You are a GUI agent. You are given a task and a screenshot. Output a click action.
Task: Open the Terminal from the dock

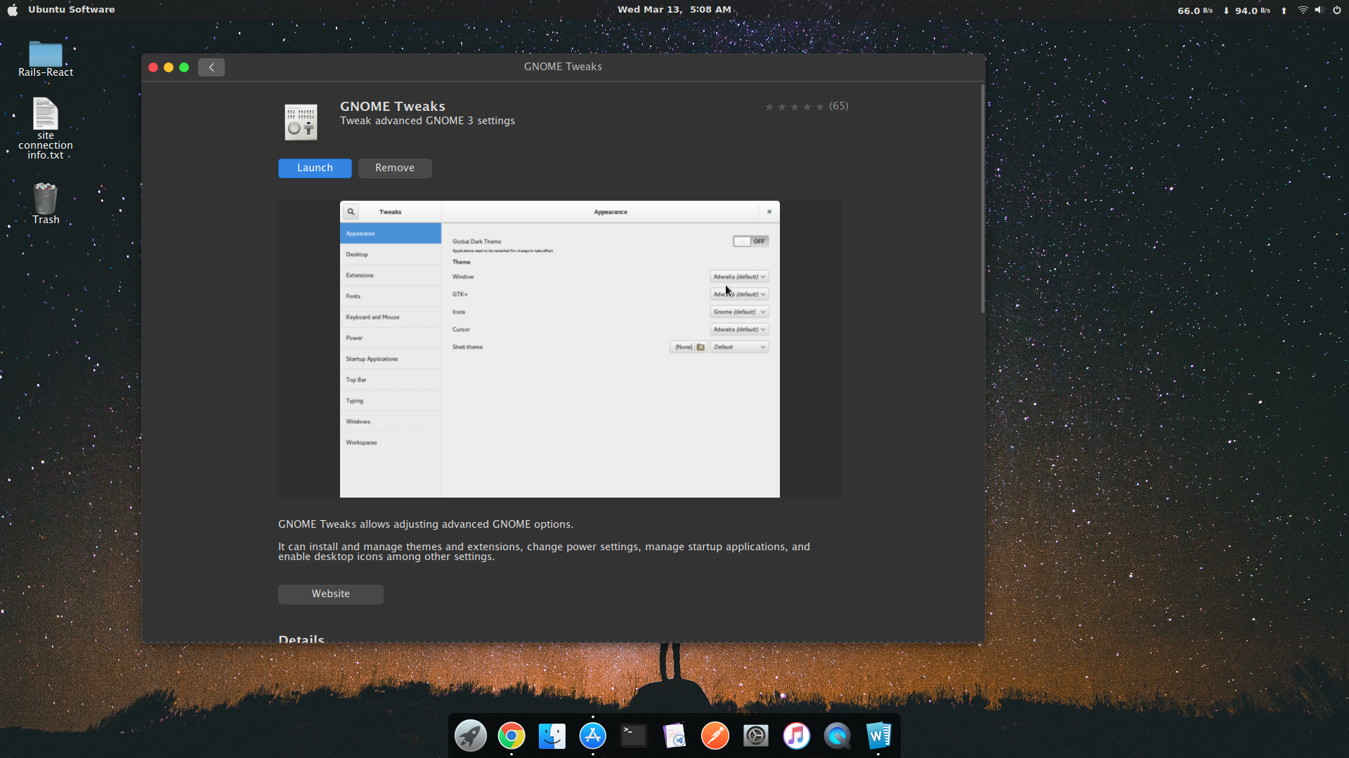(x=634, y=736)
